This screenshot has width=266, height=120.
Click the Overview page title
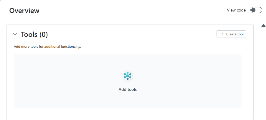(x=24, y=11)
